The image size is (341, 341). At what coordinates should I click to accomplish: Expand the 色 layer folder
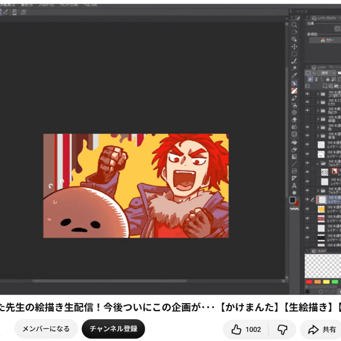coord(318,127)
